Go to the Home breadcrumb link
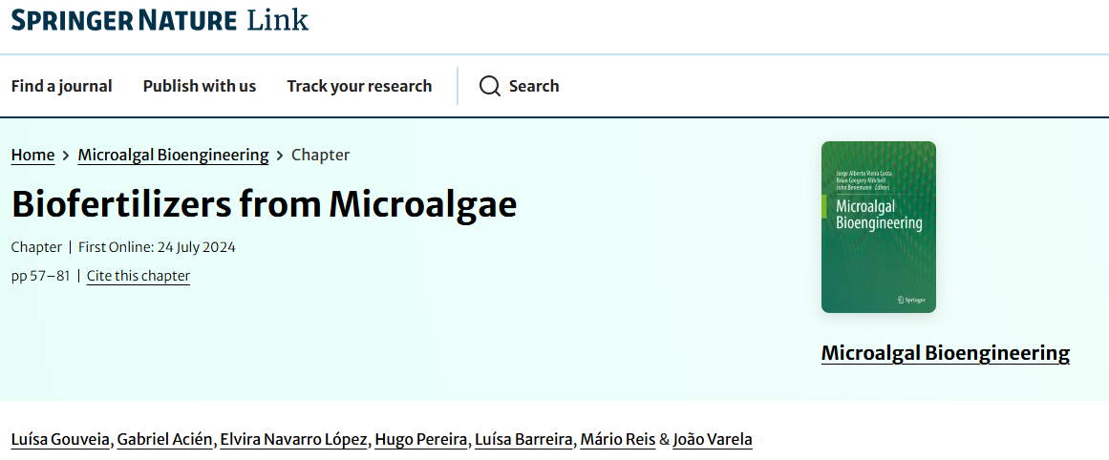The width and height of the screenshot is (1109, 460). click(x=32, y=155)
